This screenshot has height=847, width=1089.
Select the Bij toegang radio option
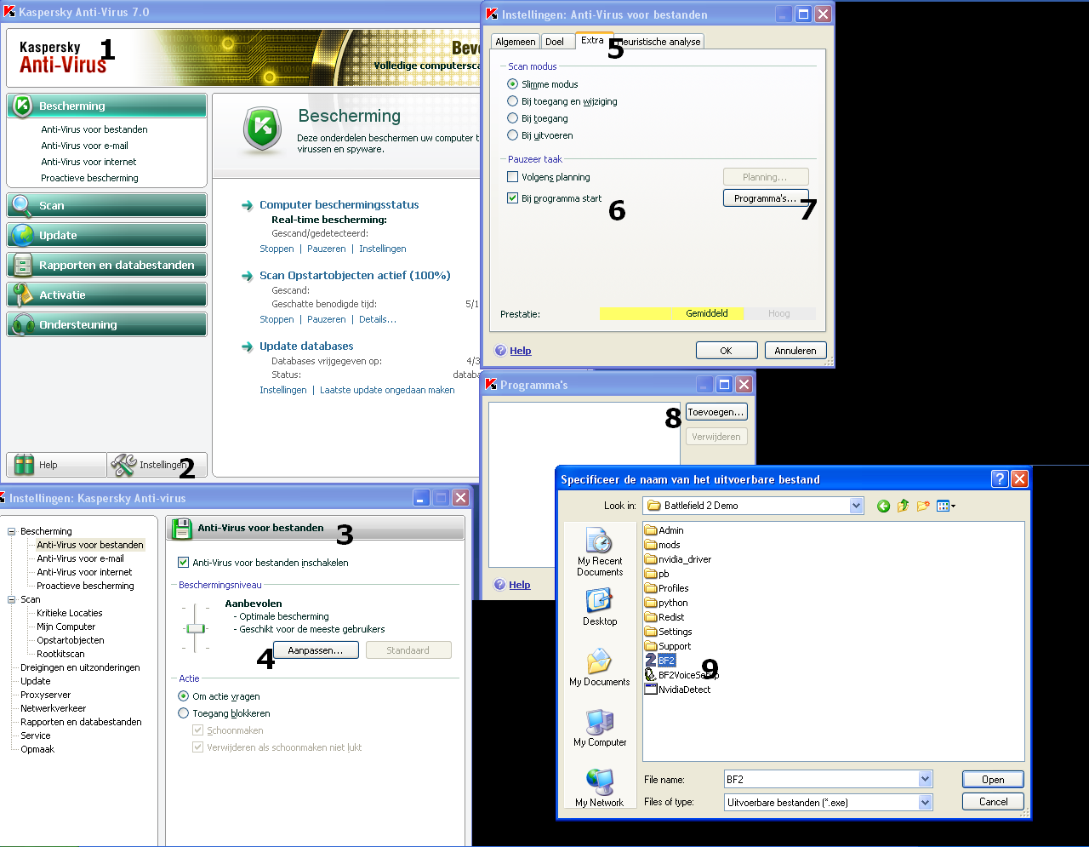tap(512, 118)
